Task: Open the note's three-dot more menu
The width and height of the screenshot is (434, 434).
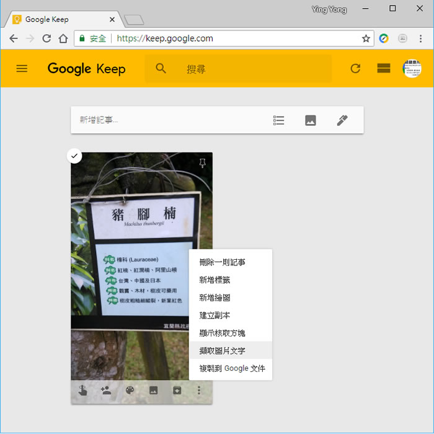Action: (x=199, y=391)
